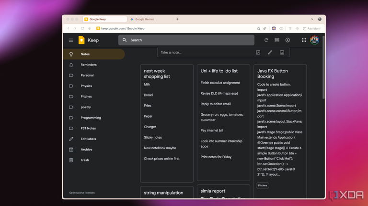Open the Java FX Button Booking note
368x206 pixels.
[280, 131]
